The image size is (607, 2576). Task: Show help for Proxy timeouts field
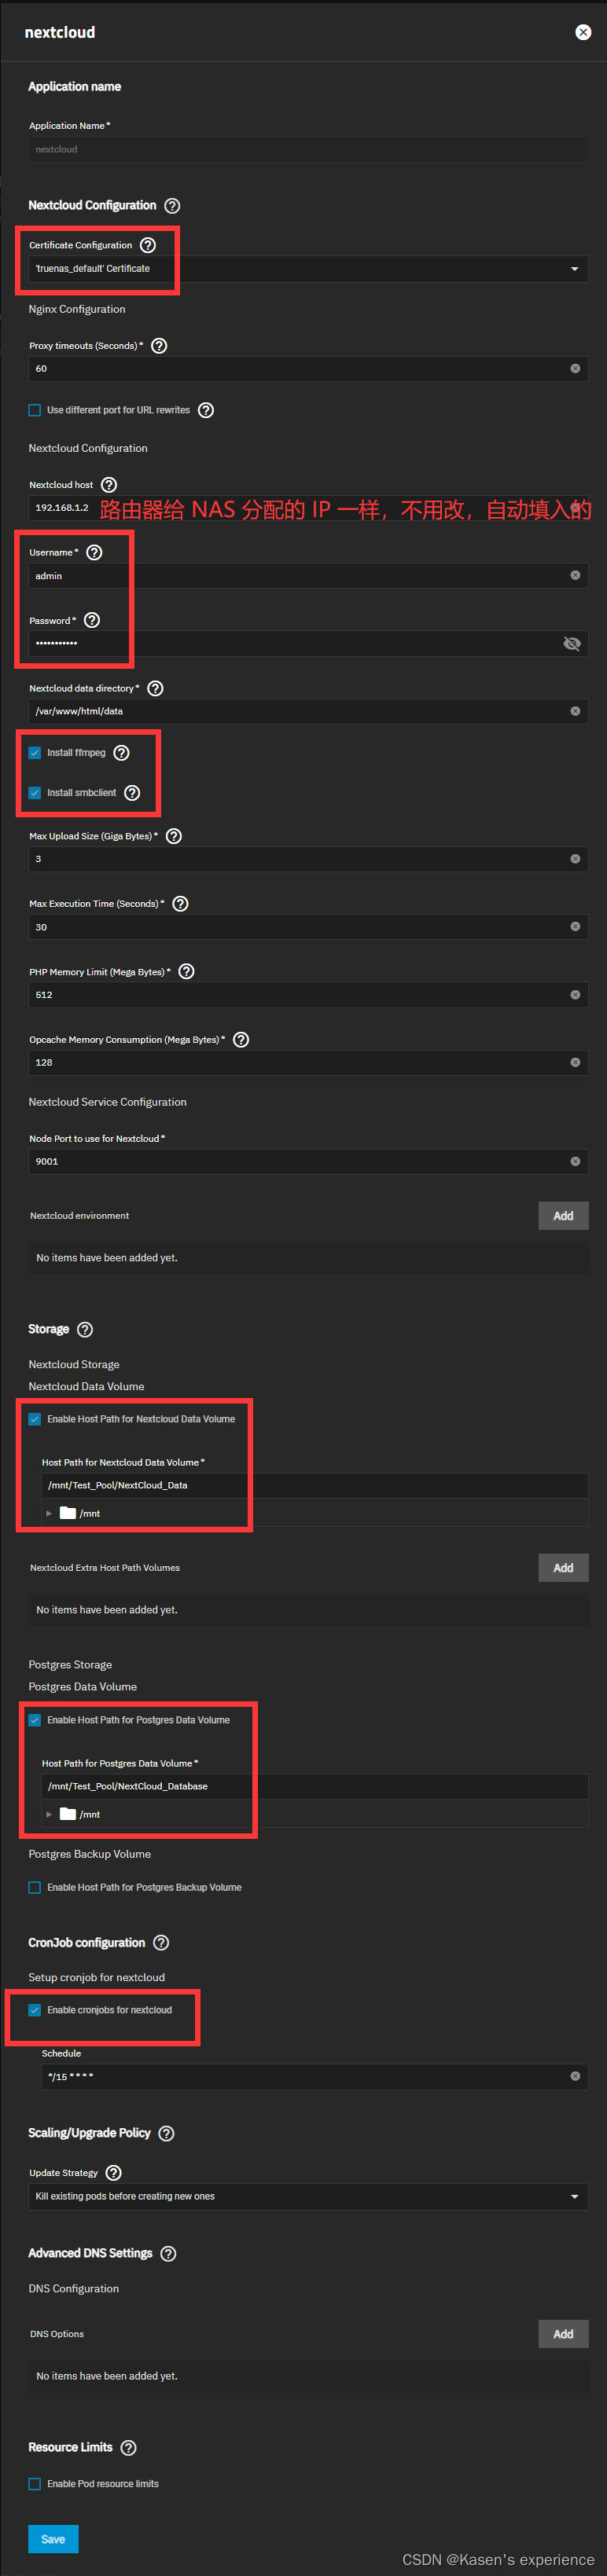[x=159, y=346]
